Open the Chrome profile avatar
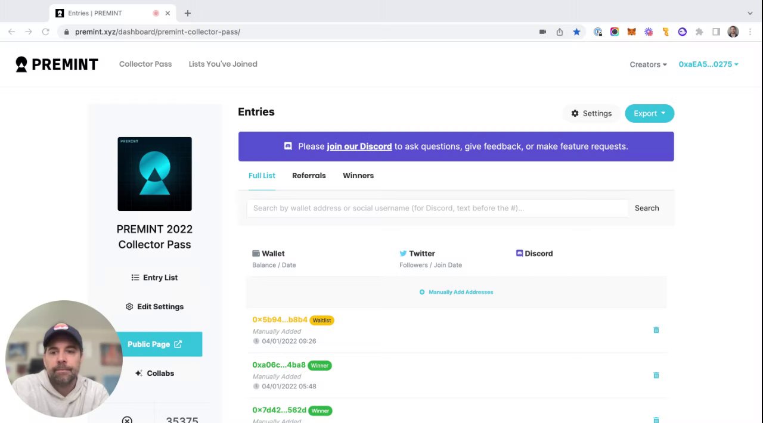Viewport: 763px width, 423px height. click(x=733, y=32)
